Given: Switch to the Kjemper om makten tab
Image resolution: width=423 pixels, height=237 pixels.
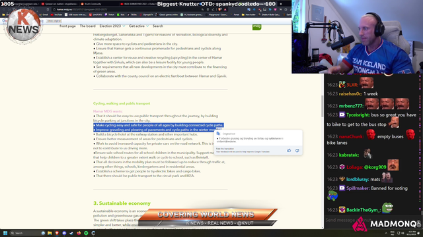Looking at the screenshot, I should [59, 4].
